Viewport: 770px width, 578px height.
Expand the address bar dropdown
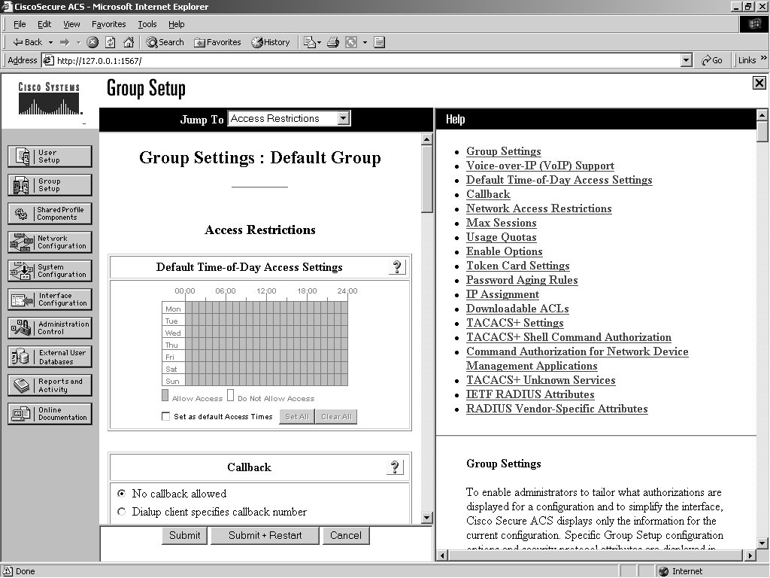click(x=687, y=60)
